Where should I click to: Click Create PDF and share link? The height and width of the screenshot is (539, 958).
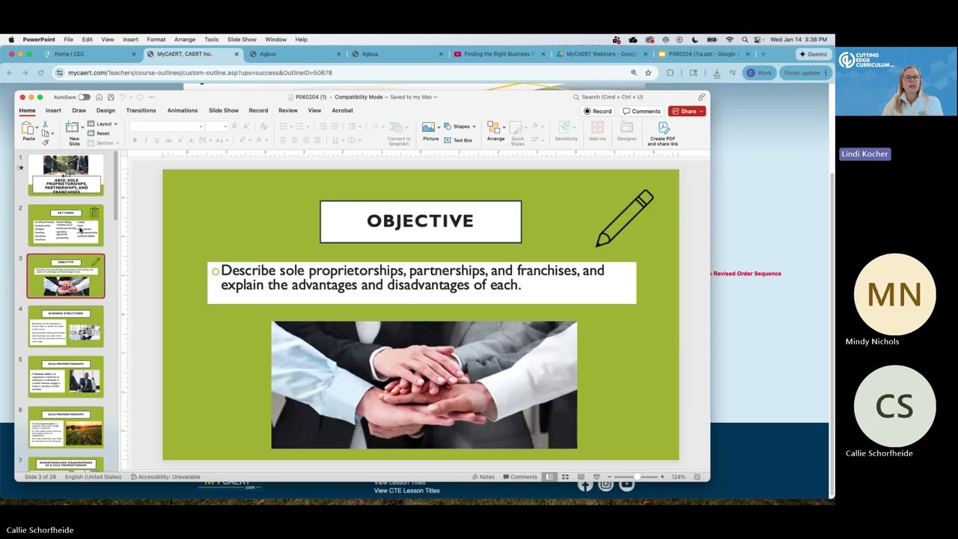click(x=663, y=133)
